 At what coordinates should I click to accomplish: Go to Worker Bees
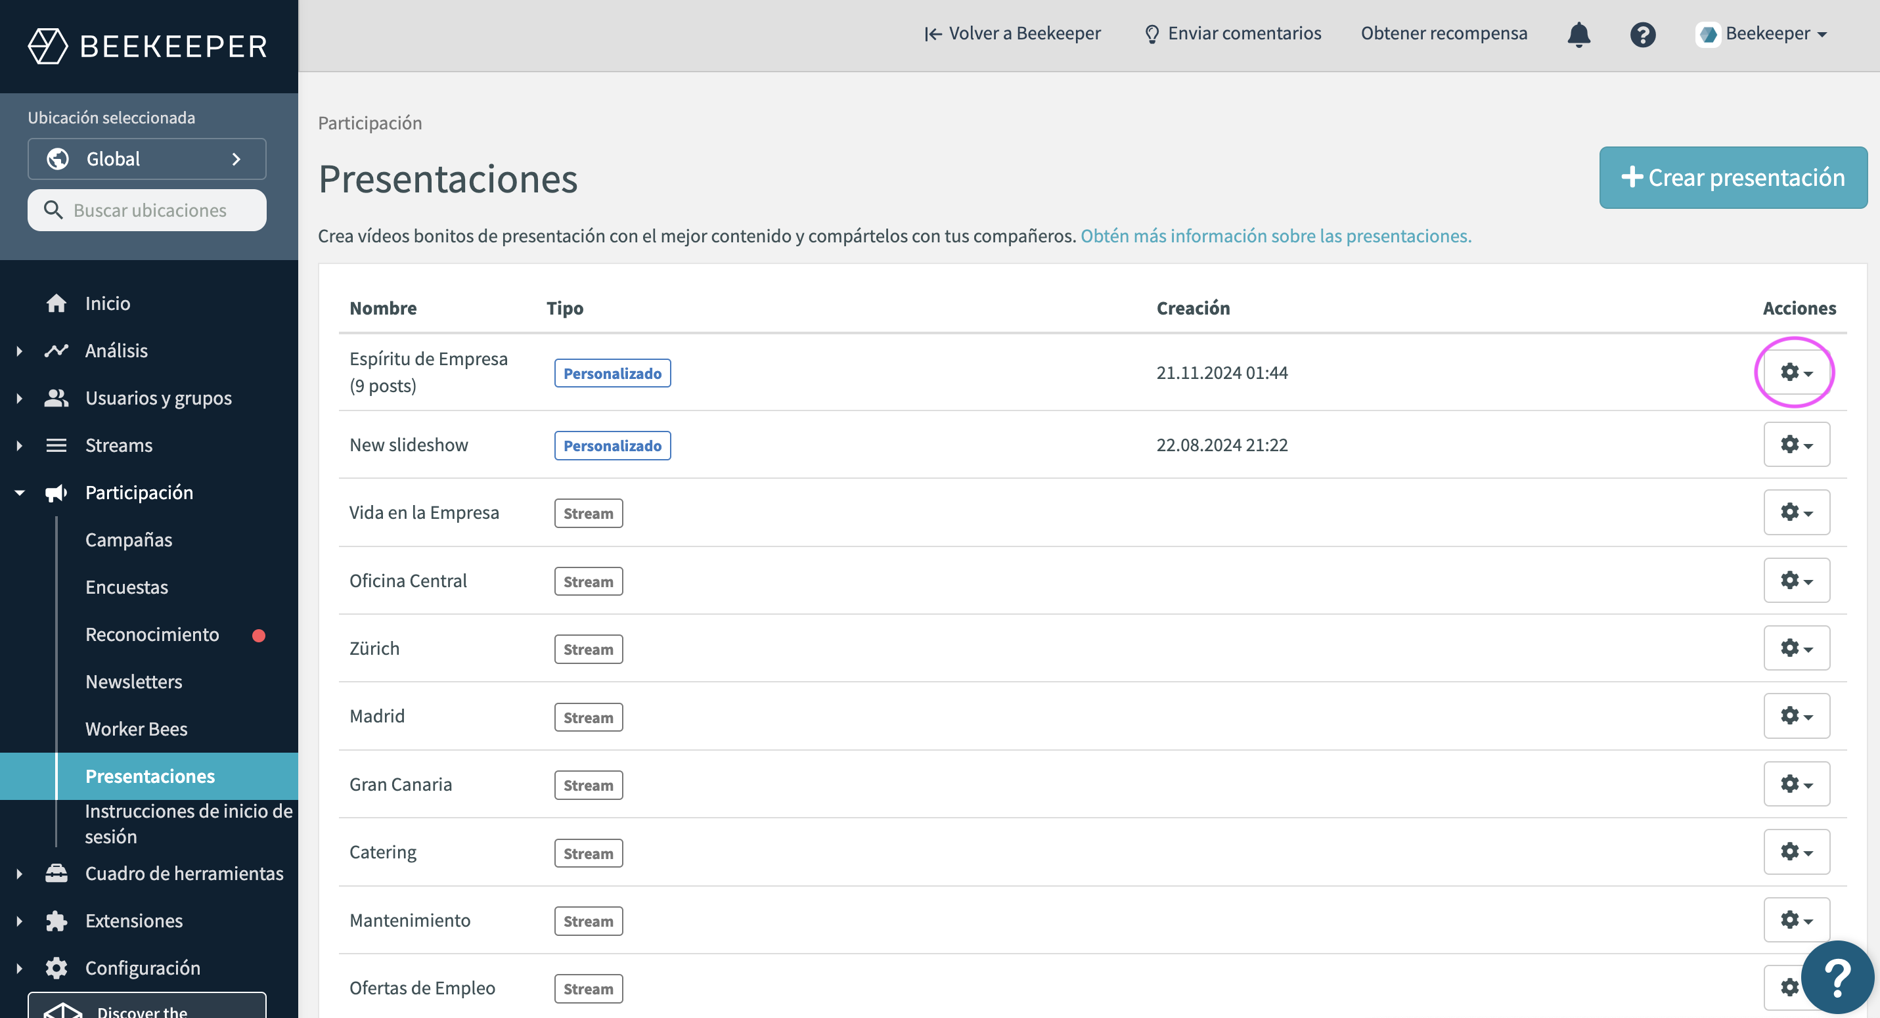pyautogui.click(x=136, y=729)
